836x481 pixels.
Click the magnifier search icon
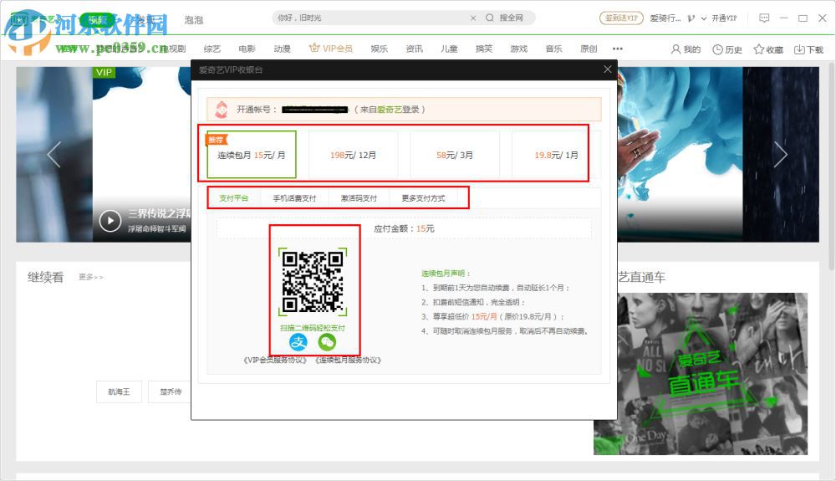(489, 18)
